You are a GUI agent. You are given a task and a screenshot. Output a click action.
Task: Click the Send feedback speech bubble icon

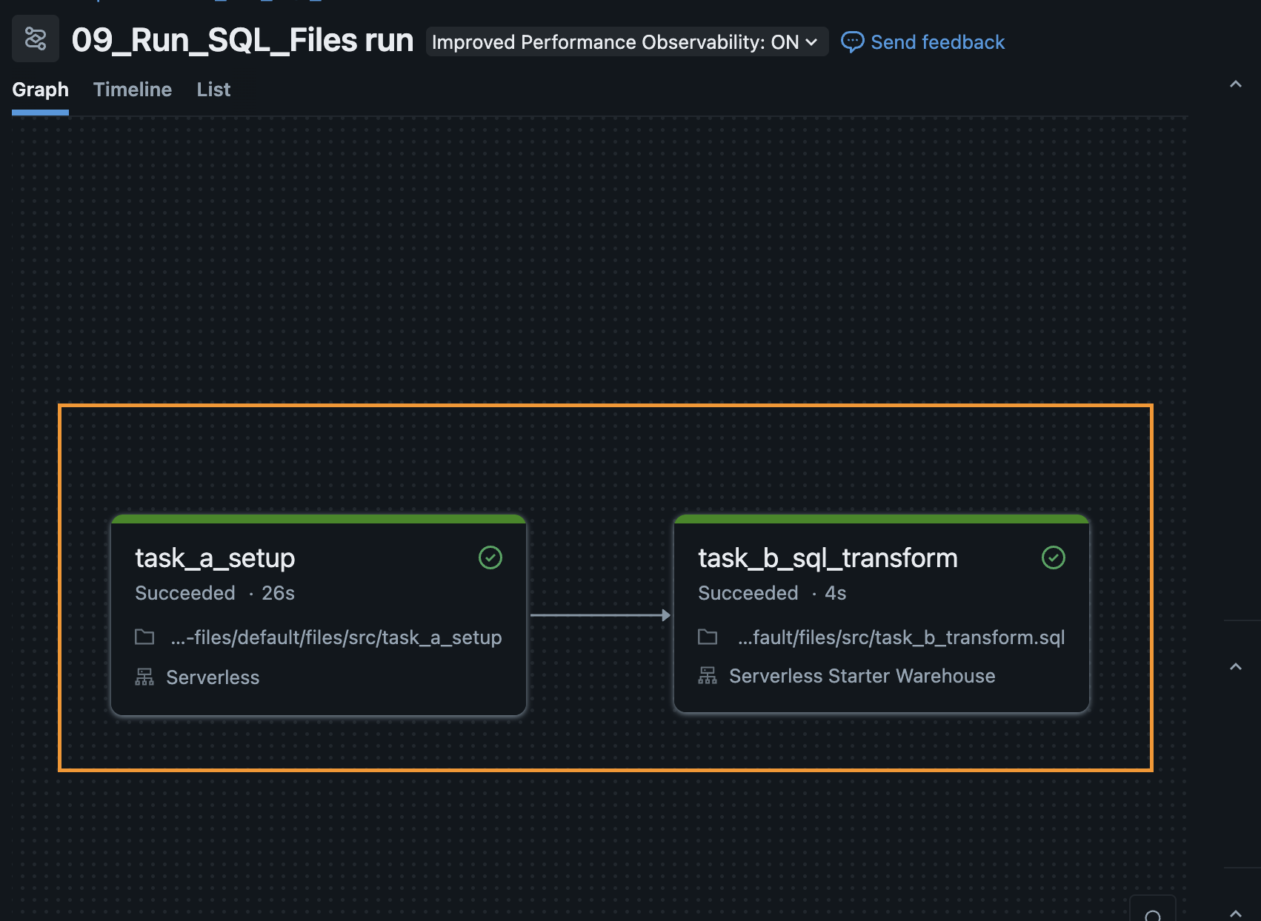click(852, 42)
